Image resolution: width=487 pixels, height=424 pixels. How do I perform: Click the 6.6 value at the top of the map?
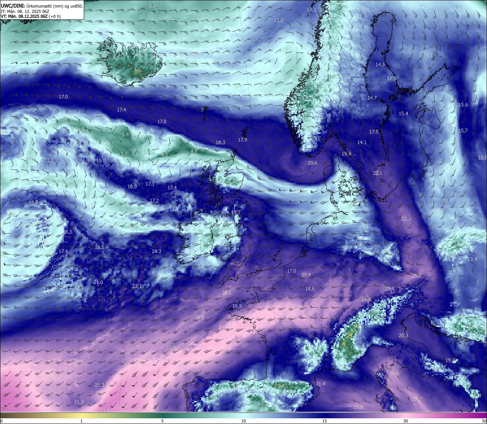153,6
